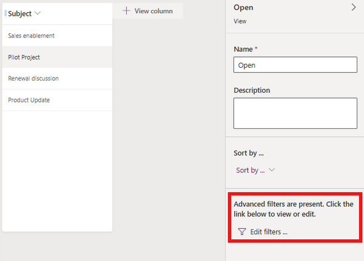Open the Edit filters ... link
This screenshot has width=364, height=261.
coord(268,231)
